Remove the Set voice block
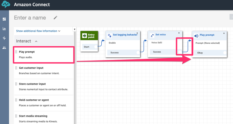 coord(179,33)
